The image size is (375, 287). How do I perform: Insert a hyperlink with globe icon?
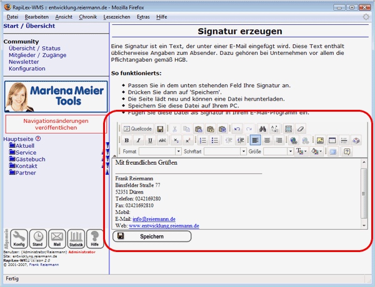(x=294, y=140)
